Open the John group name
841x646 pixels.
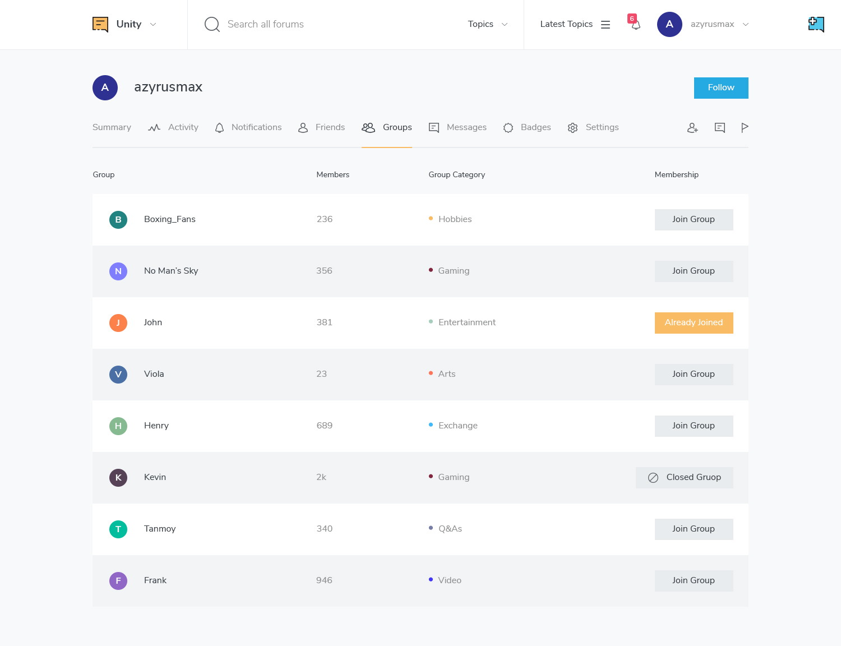[x=153, y=322]
